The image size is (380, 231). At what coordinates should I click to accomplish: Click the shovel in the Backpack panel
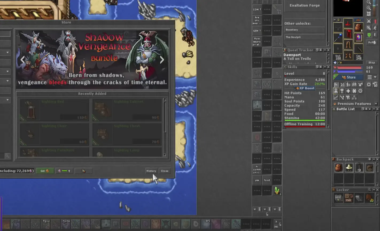tap(359, 168)
